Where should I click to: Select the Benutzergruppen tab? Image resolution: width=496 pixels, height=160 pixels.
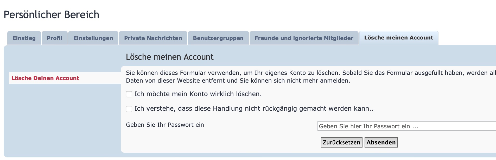tap(218, 38)
